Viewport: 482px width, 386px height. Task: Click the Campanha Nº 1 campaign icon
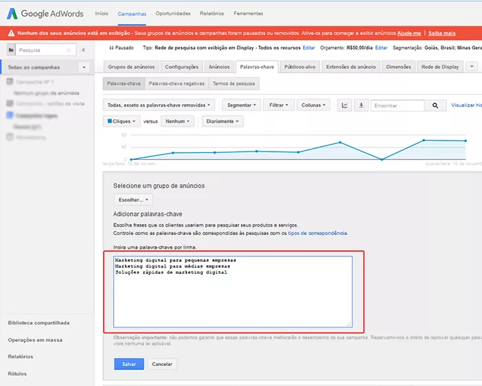[10, 81]
